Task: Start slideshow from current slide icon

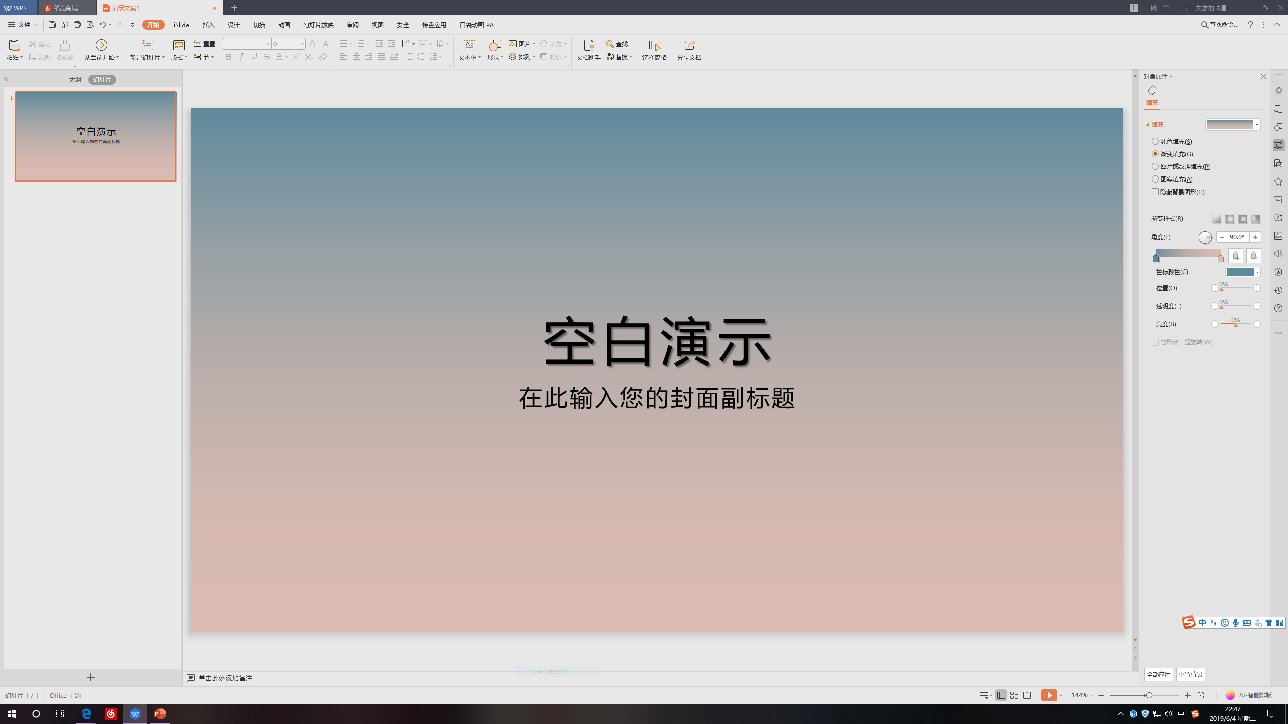Action: 101,45
